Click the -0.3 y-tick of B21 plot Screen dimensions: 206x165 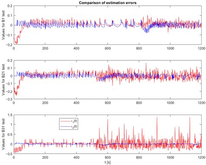[x=9, y=99]
